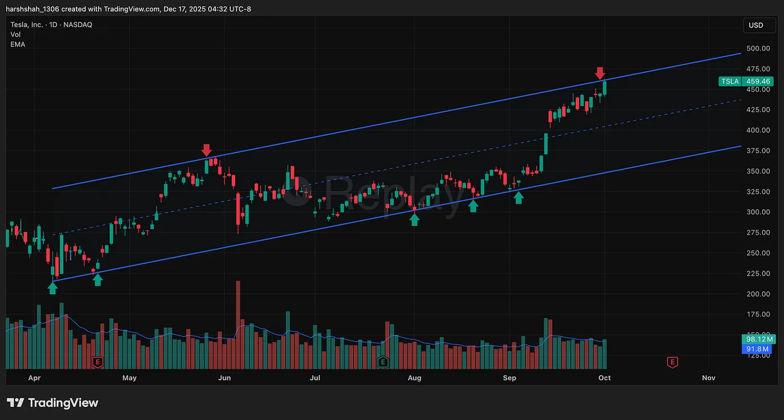Select the EMA indicator label
This screenshot has height=420, width=784.
coord(18,44)
